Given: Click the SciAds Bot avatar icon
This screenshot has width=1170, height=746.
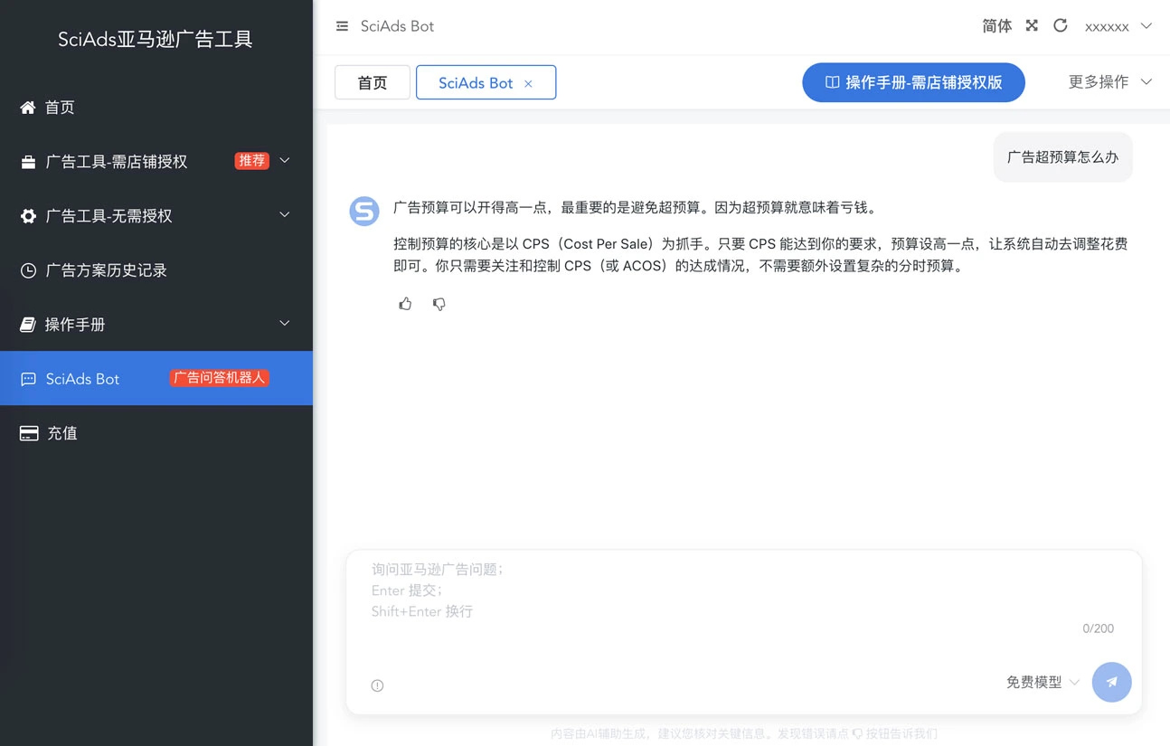Looking at the screenshot, I should (x=364, y=212).
